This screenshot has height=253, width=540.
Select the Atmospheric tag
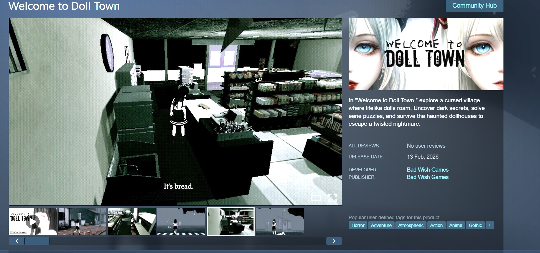pyautogui.click(x=411, y=225)
